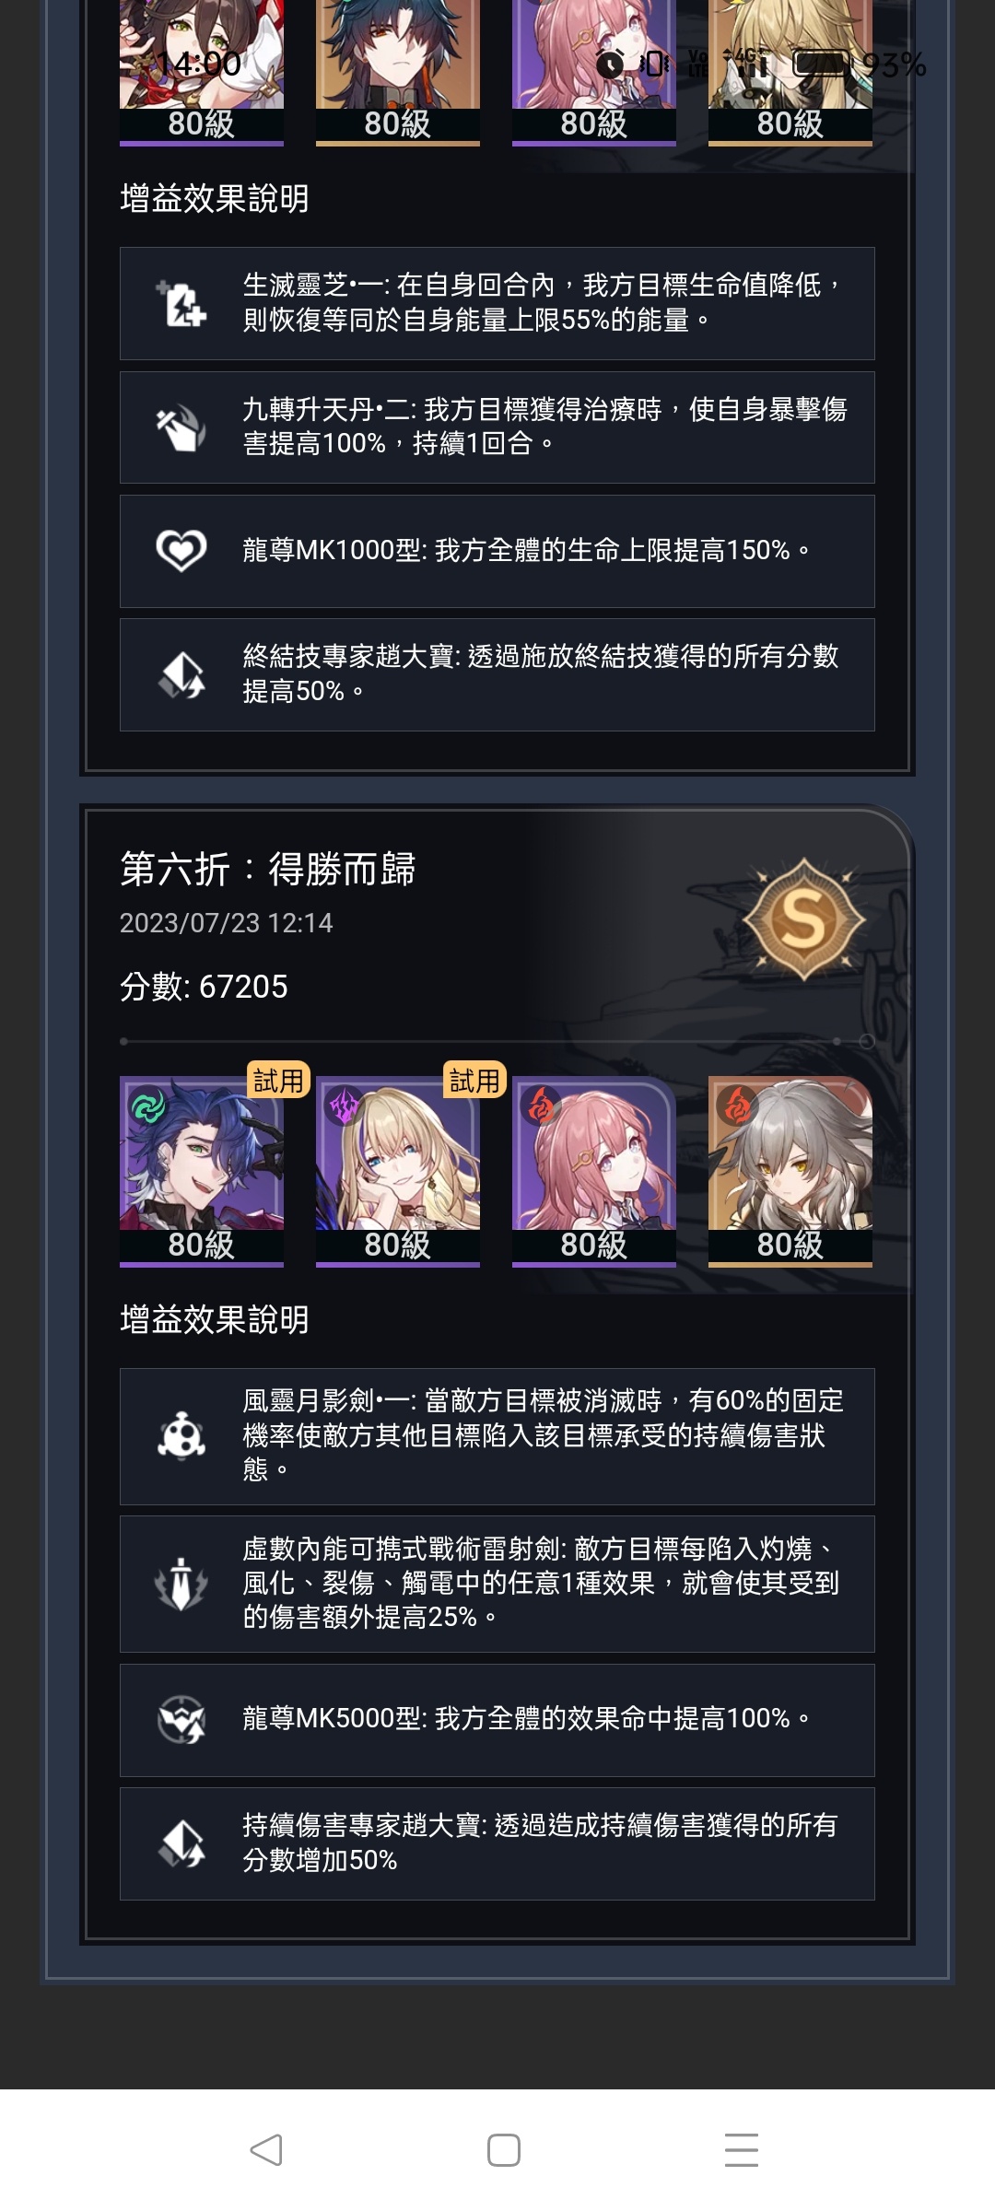Tap the laser sword buff icon
The image size is (995, 2211).
tap(181, 1584)
